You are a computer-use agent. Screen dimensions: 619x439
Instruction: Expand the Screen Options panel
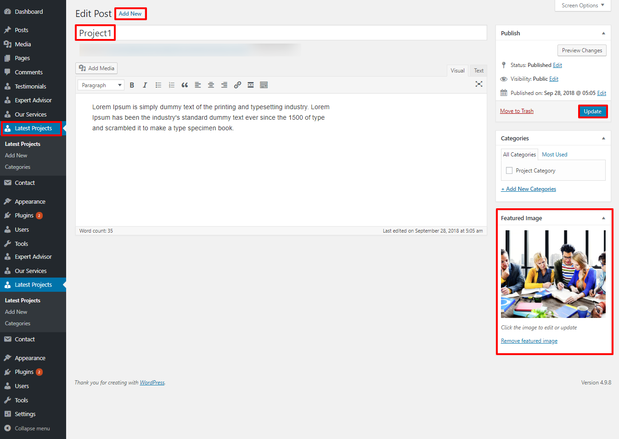[x=583, y=6]
